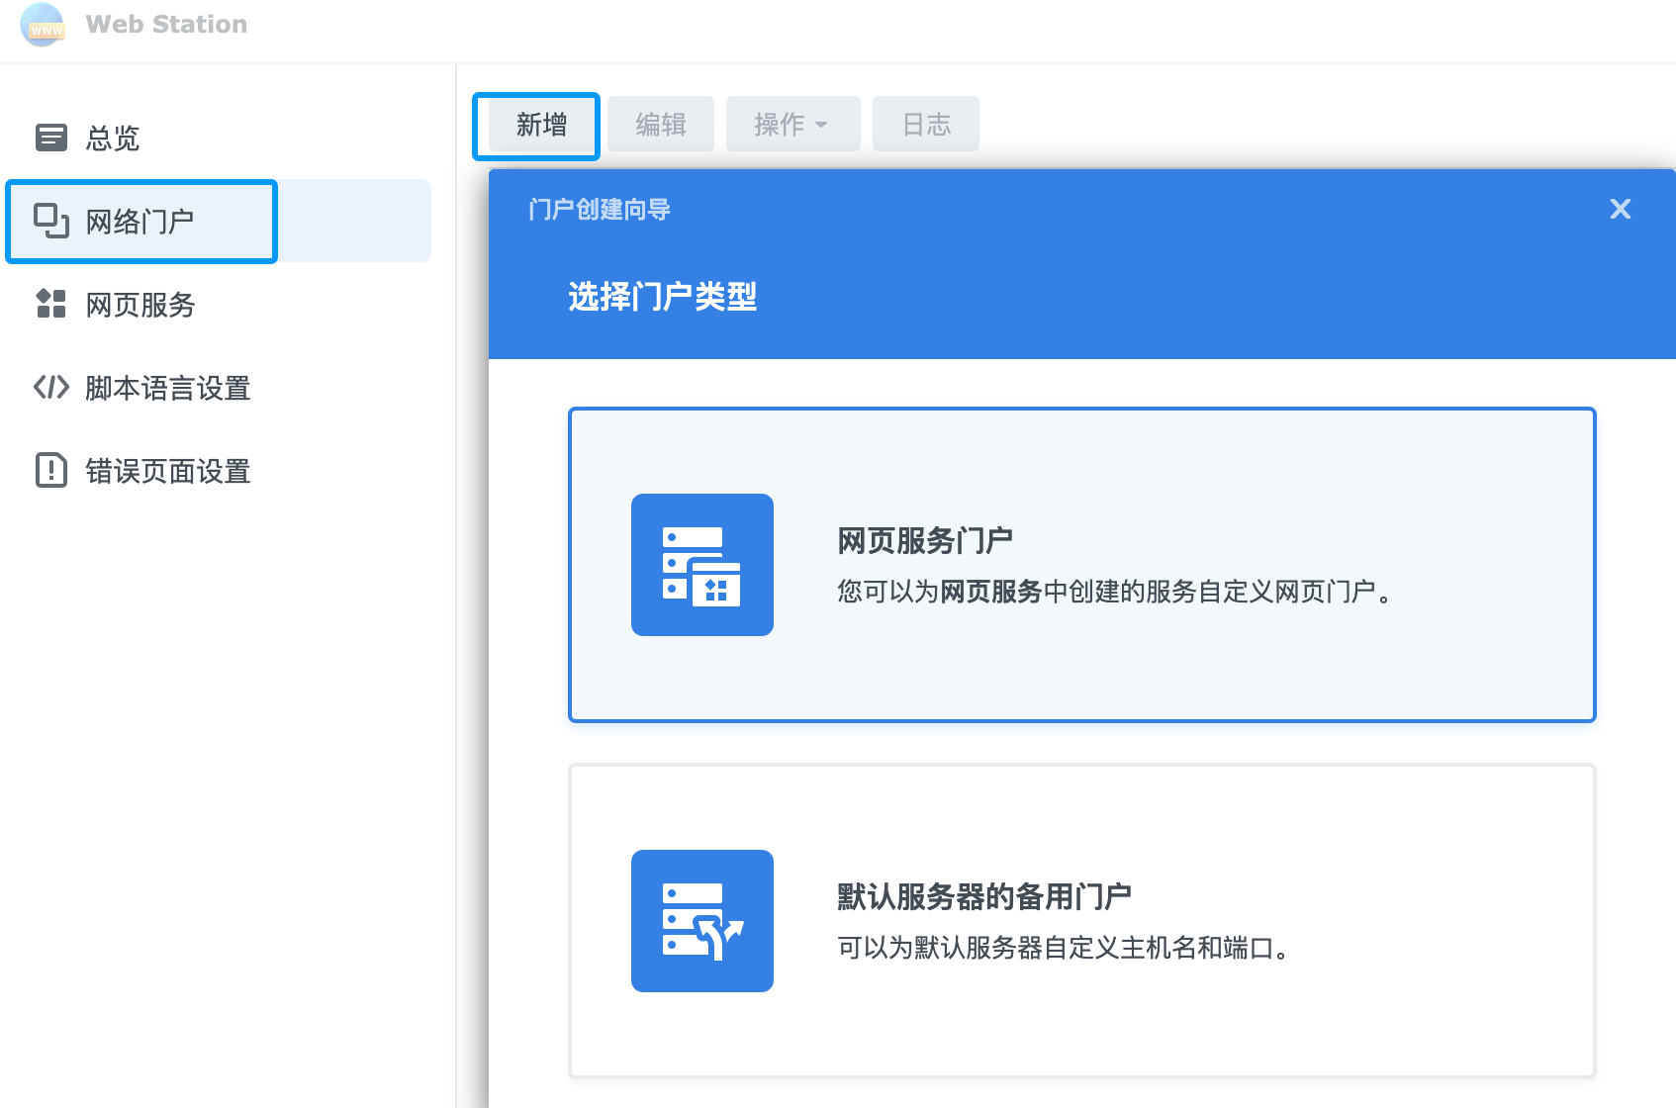The width and height of the screenshot is (1676, 1108).
Task: Go to 脚本语言设置 page
Action: (168, 388)
